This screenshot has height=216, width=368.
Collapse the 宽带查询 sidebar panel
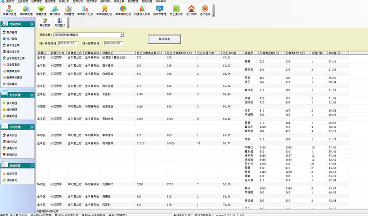point(32,24)
